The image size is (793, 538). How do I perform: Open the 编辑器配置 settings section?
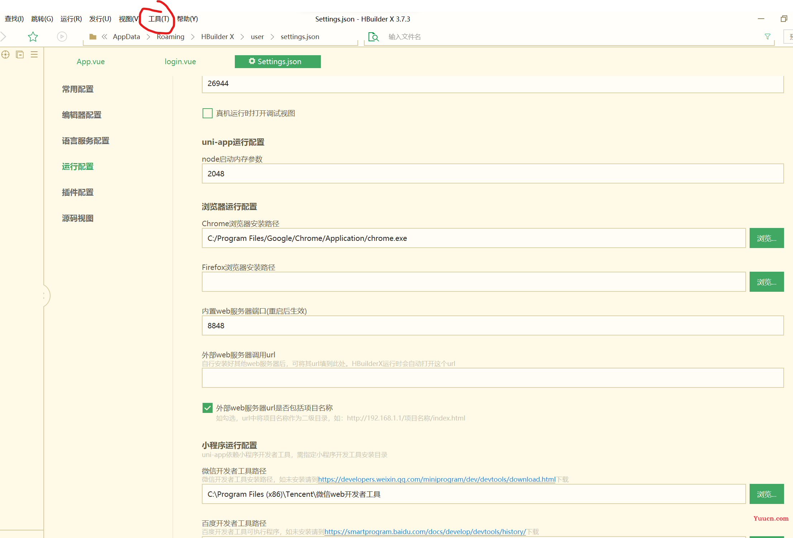click(82, 115)
